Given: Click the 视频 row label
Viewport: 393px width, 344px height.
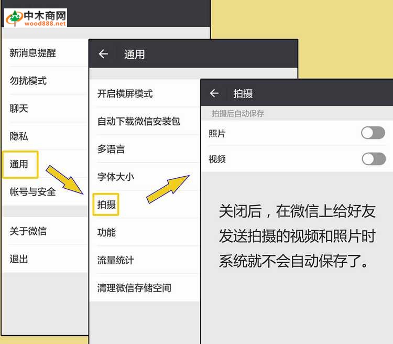Looking at the screenshot, I should [217, 159].
